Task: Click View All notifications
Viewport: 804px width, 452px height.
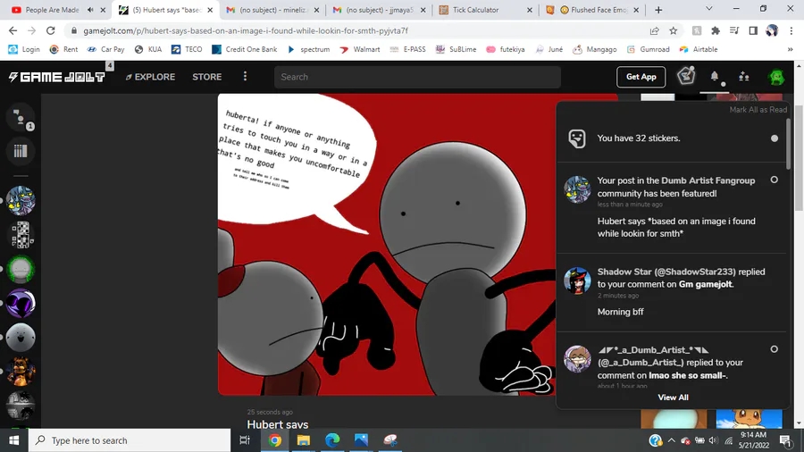Action: pyautogui.click(x=673, y=398)
